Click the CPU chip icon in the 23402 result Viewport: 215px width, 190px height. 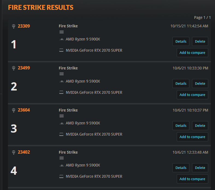(x=62, y=165)
